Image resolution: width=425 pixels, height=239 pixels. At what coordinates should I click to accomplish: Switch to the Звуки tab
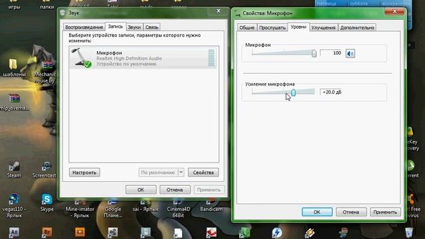pyautogui.click(x=134, y=27)
